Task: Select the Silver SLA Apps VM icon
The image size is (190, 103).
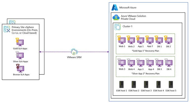Action: [20, 55]
